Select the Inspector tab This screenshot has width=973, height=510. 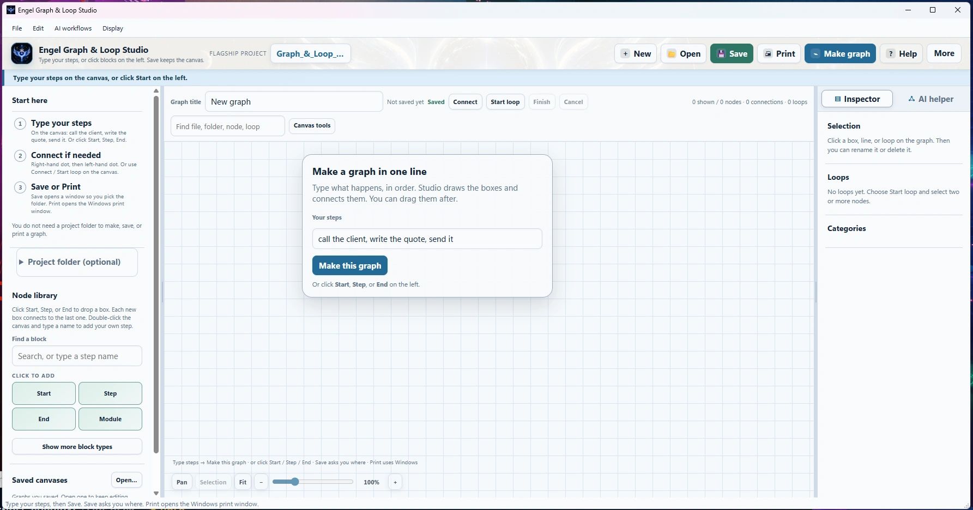tap(857, 99)
